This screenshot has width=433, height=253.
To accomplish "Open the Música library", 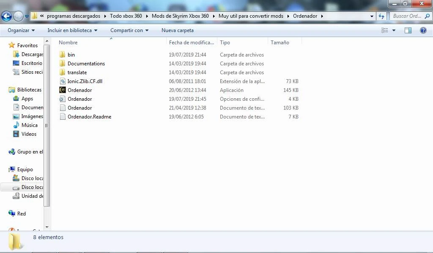I will point(25,125).
